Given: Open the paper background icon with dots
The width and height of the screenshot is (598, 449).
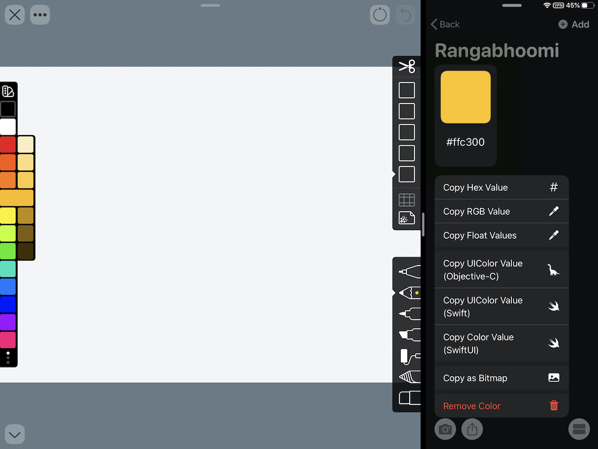Looking at the screenshot, I should [407, 218].
